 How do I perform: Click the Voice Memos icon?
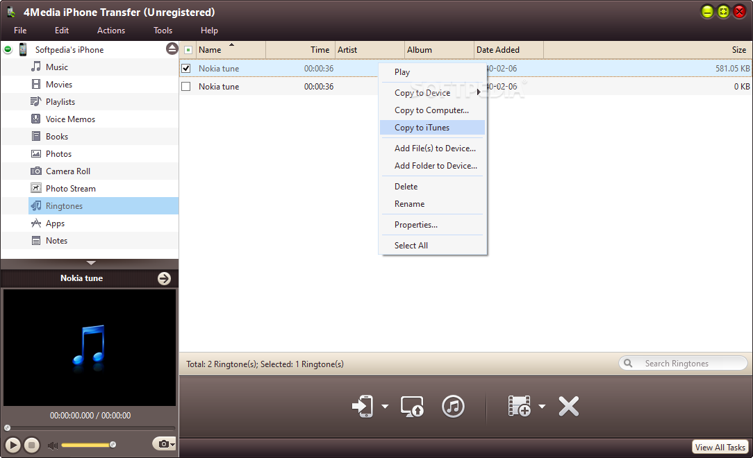click(x=36, y=119)
